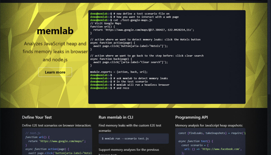Click "return 'https://www.google.com/maps/';" code line
This screenshot has width=271, height=155.
pyautogui.click(x=57, y=141)
